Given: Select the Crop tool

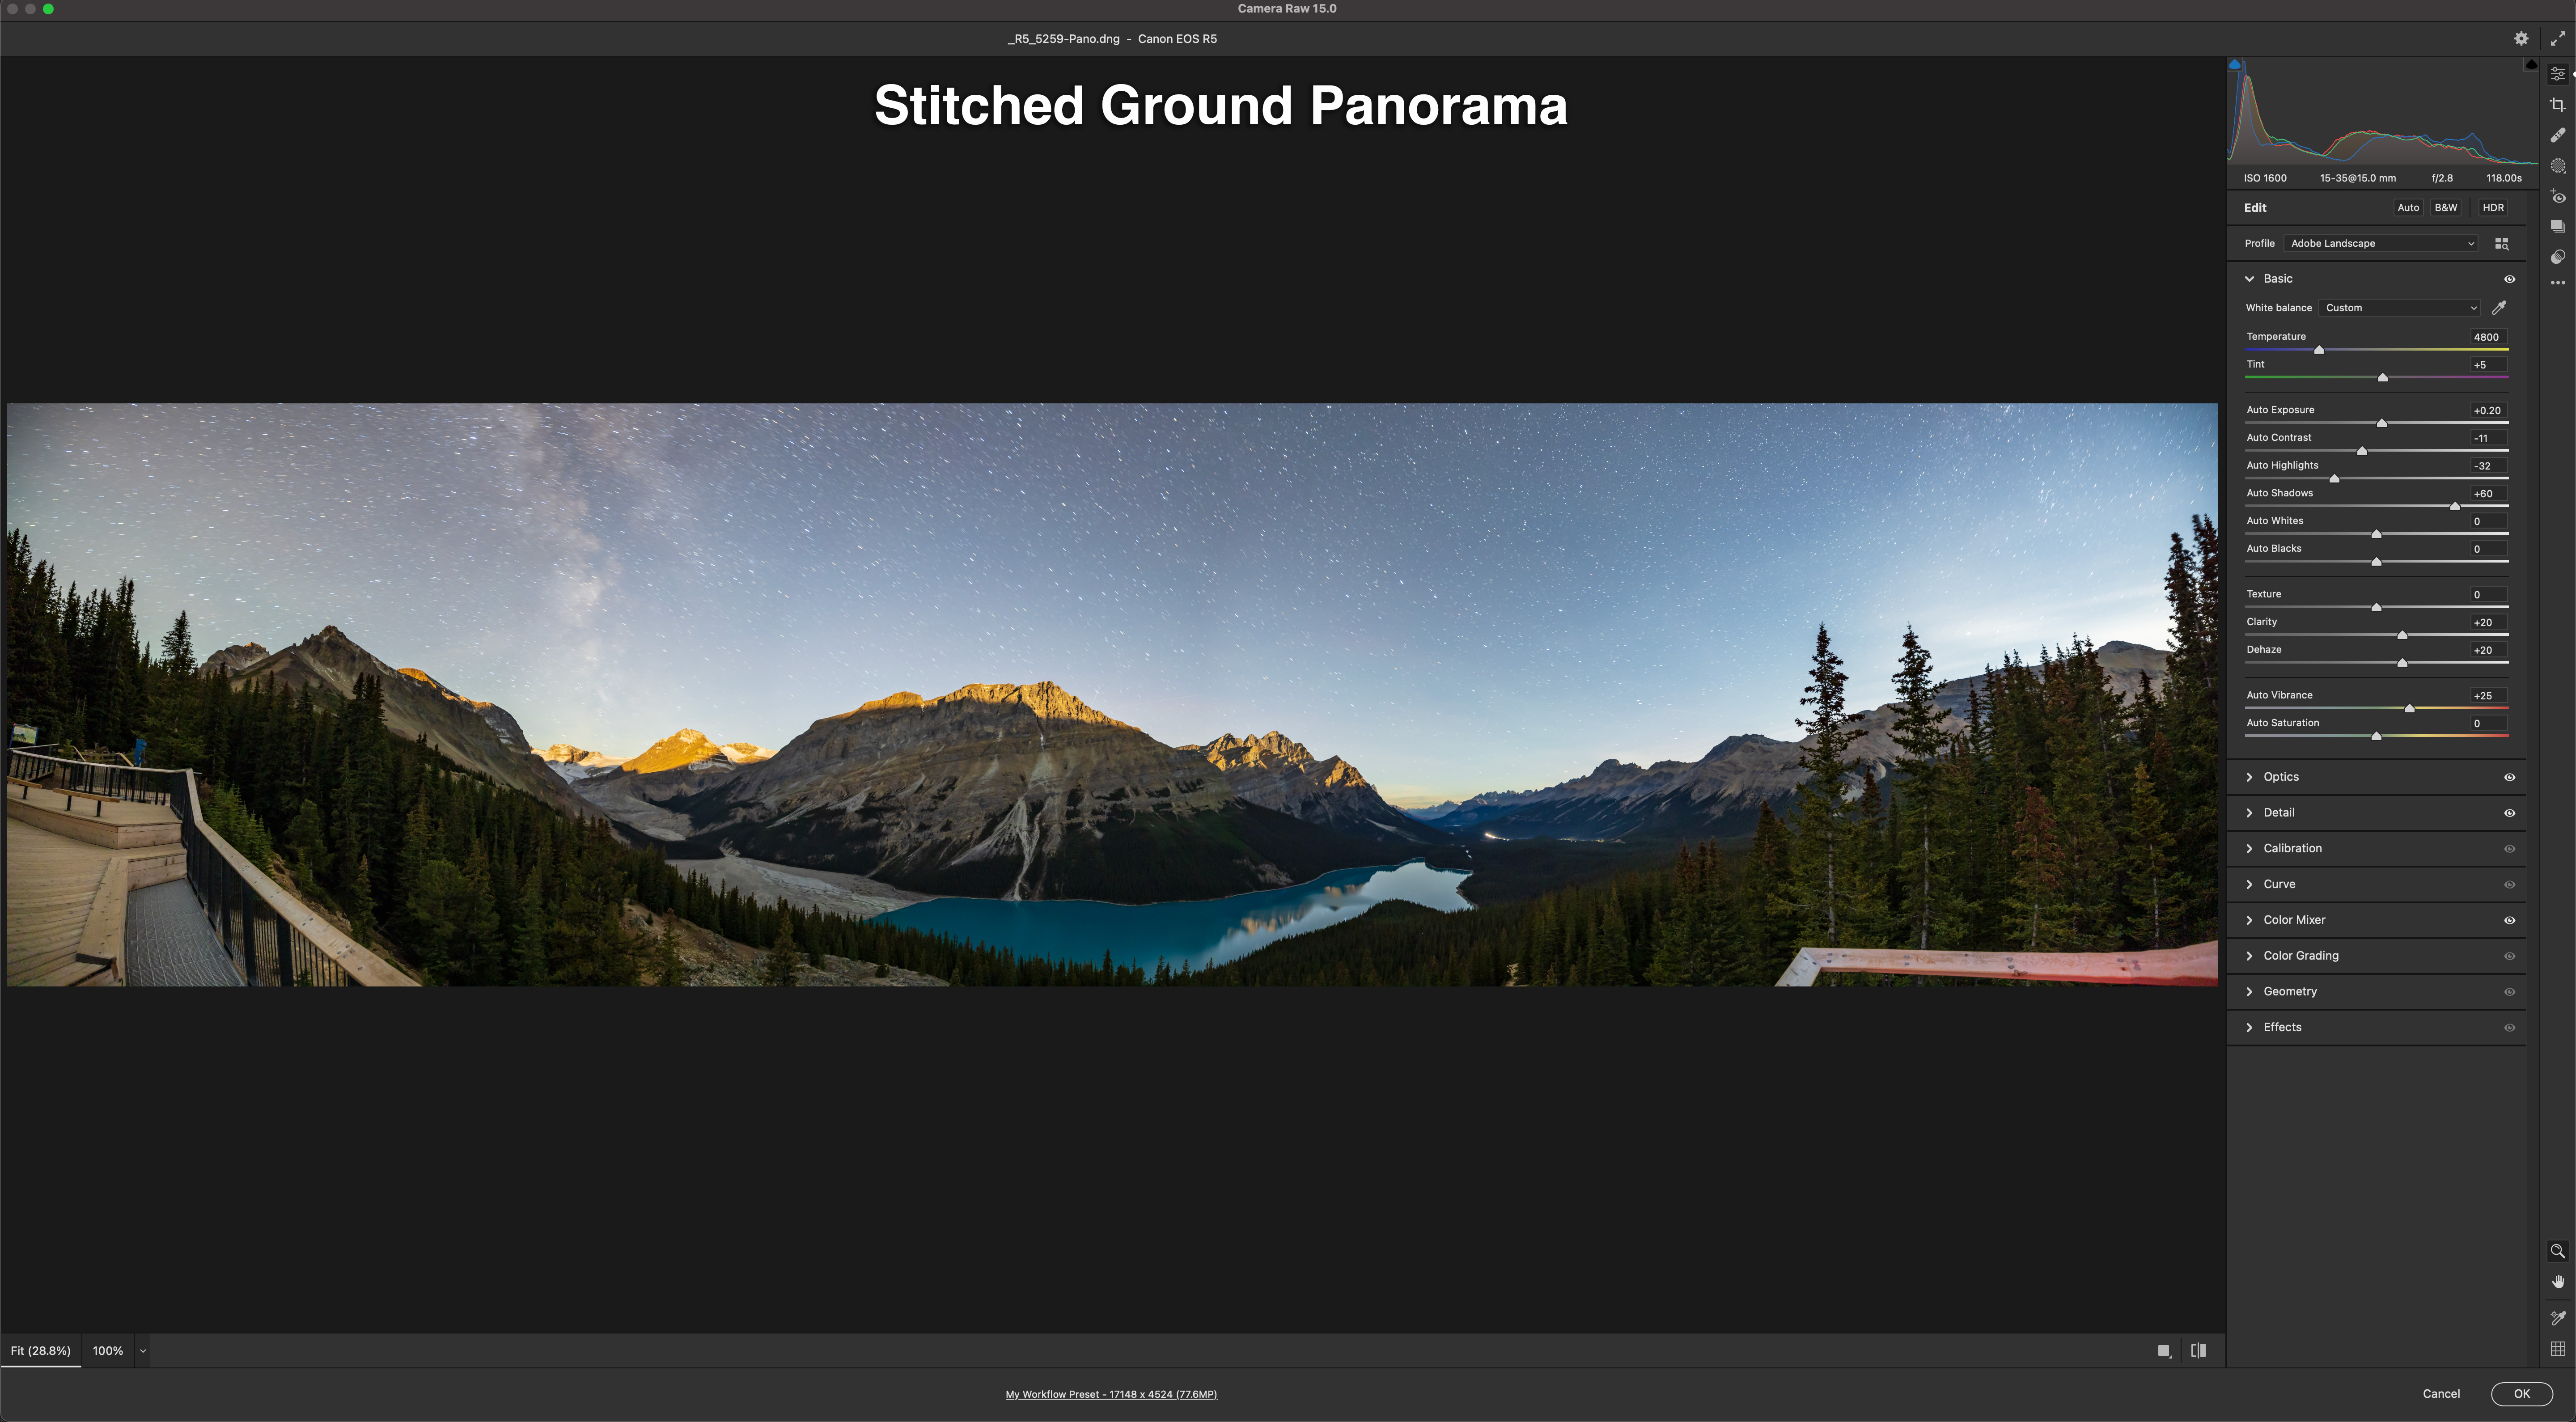Looking at the screenshot, I should coord(2557,105).
